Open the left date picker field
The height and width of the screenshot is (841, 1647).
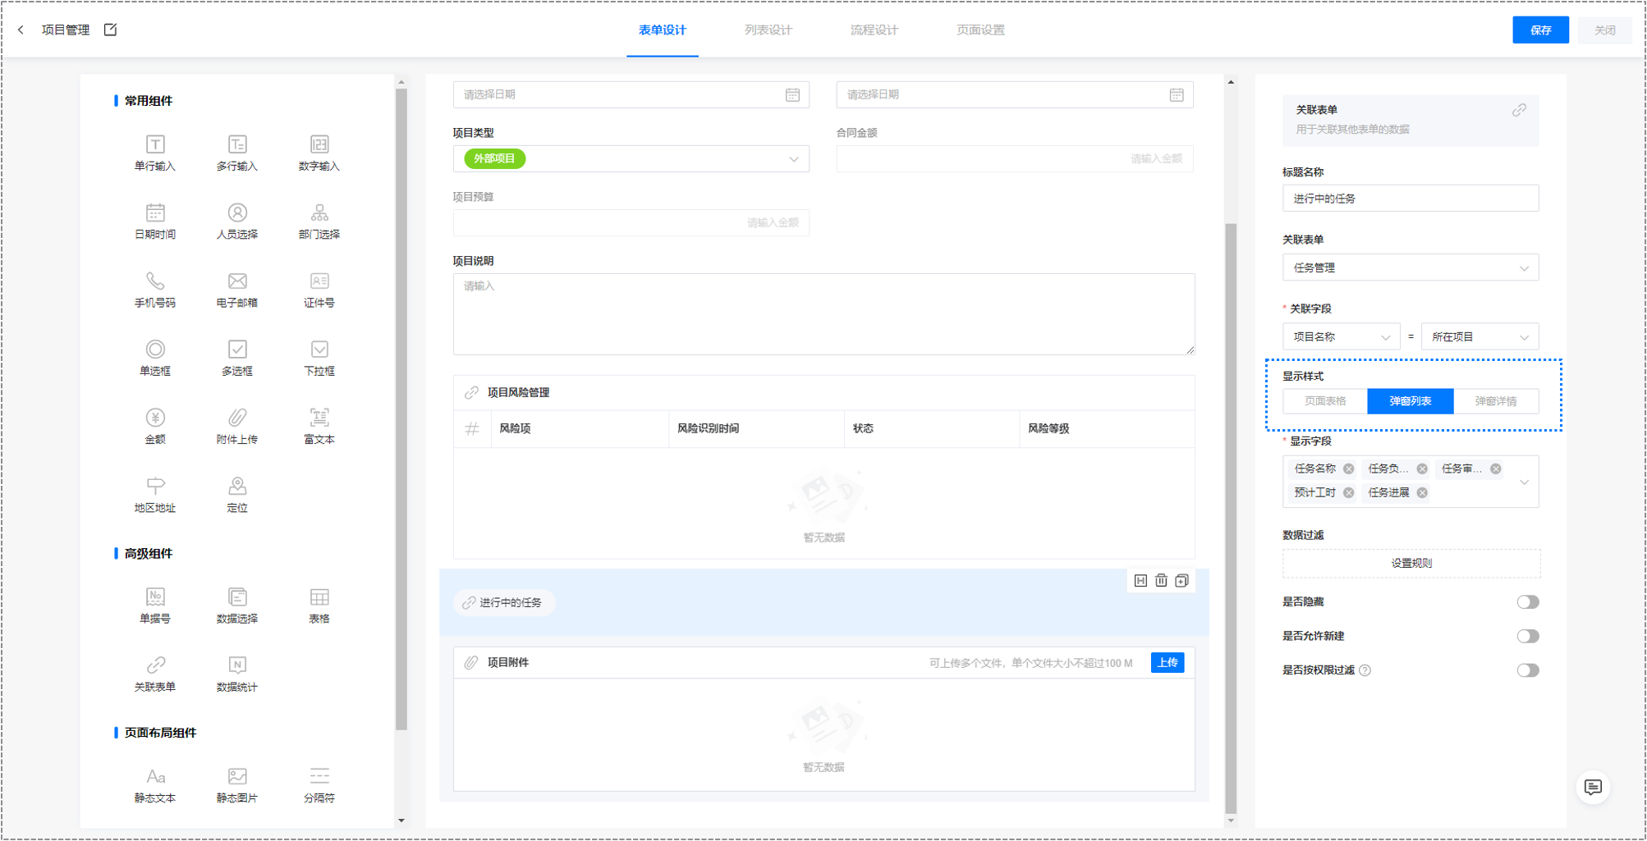click(x=631, y=94)
